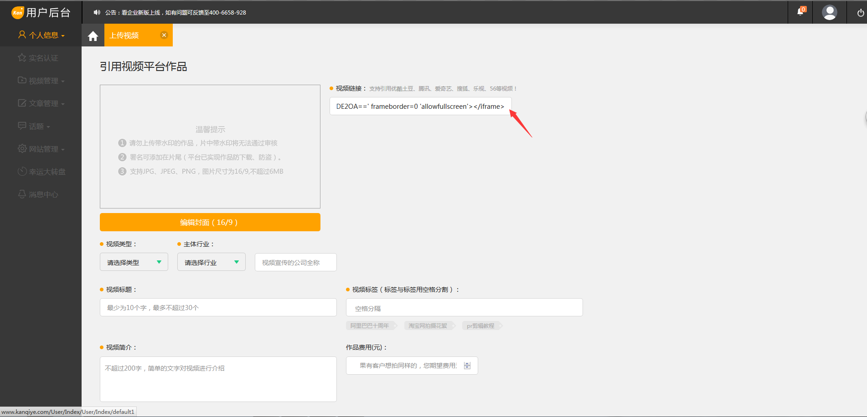Click the user avatar icon
This screenshot has width=867, height=417.
tap(829, 12)
